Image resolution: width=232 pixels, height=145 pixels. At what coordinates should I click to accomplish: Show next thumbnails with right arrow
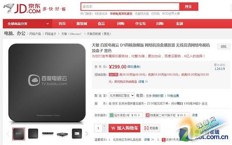pos(87,134)
